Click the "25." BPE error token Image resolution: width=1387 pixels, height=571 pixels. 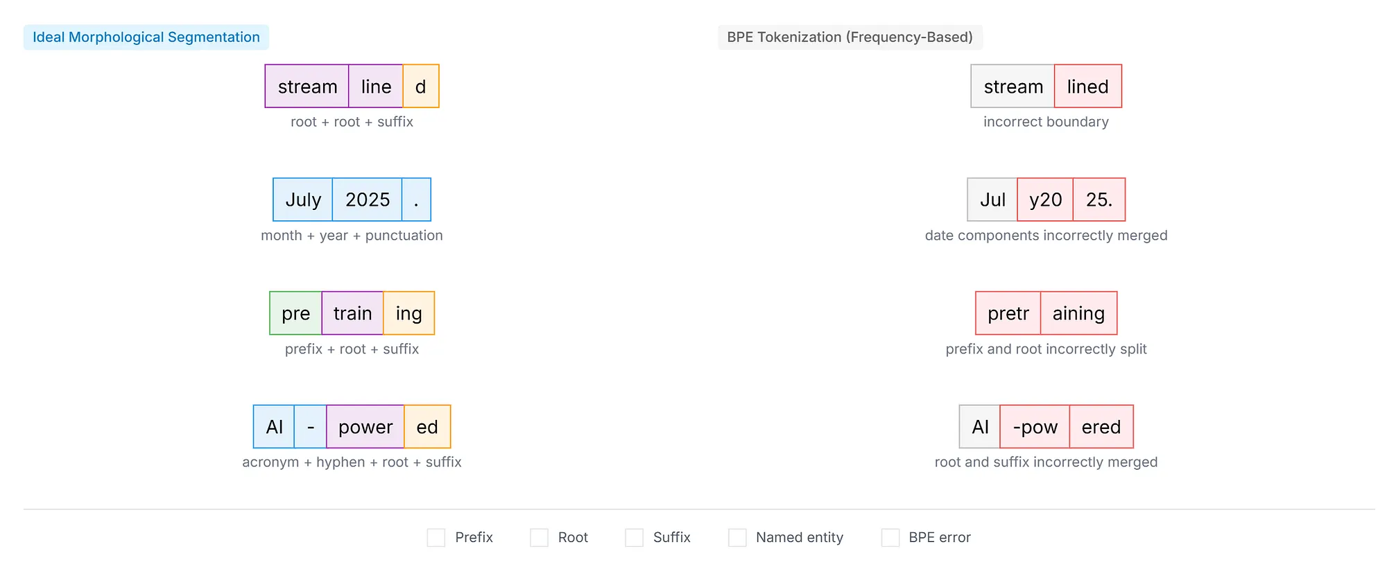coord(1099,200)
